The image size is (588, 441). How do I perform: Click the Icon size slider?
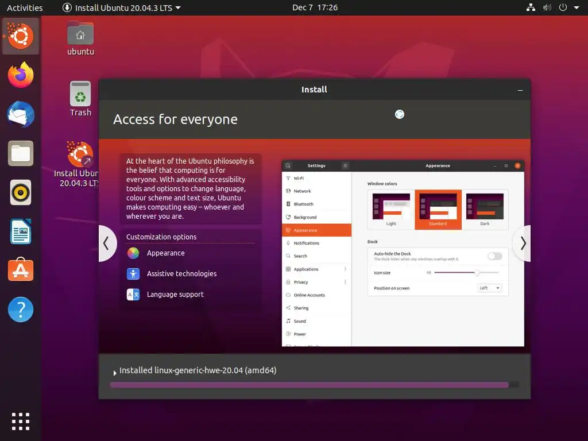(x=466, y=273)
